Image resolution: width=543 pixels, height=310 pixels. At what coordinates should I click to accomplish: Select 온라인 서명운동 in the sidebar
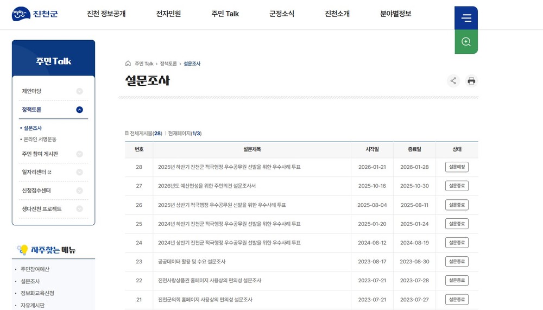(x=40, y=139)
